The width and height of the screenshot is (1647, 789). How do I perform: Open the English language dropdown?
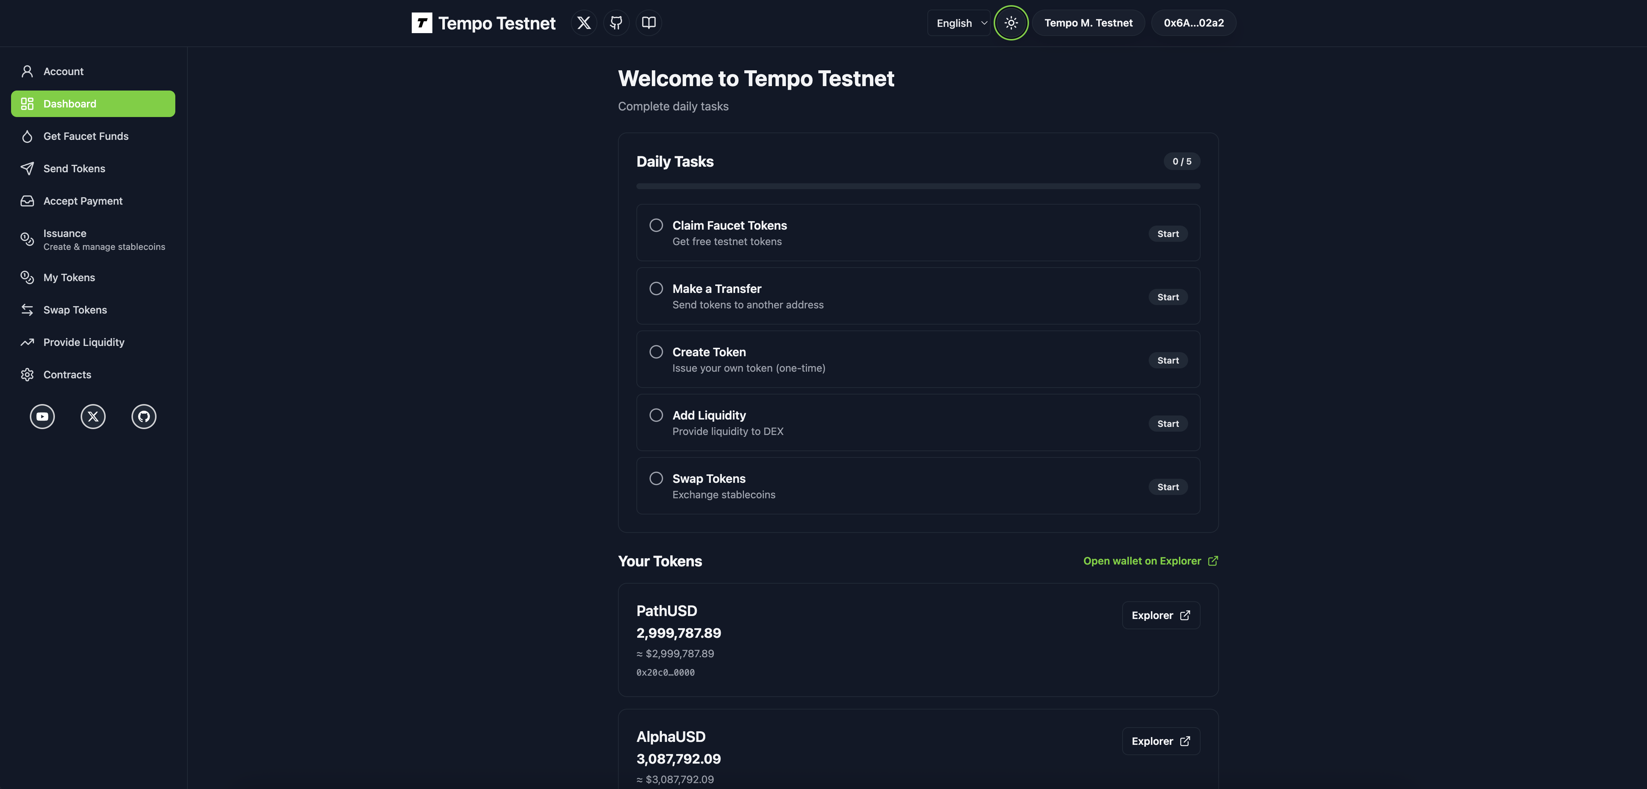pos(958,23)
